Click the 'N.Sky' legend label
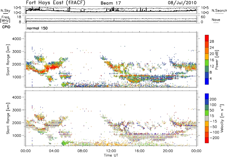The height and width of the screenshot is (157, 227). tap(5, 10)
